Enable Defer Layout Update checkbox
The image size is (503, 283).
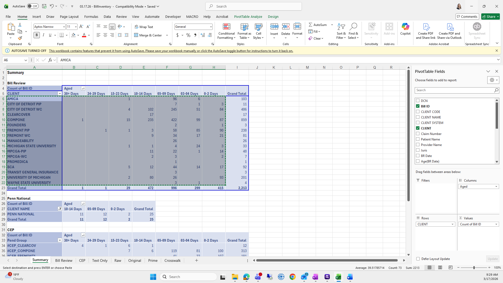pyautogui.click(x=418, y=259)
